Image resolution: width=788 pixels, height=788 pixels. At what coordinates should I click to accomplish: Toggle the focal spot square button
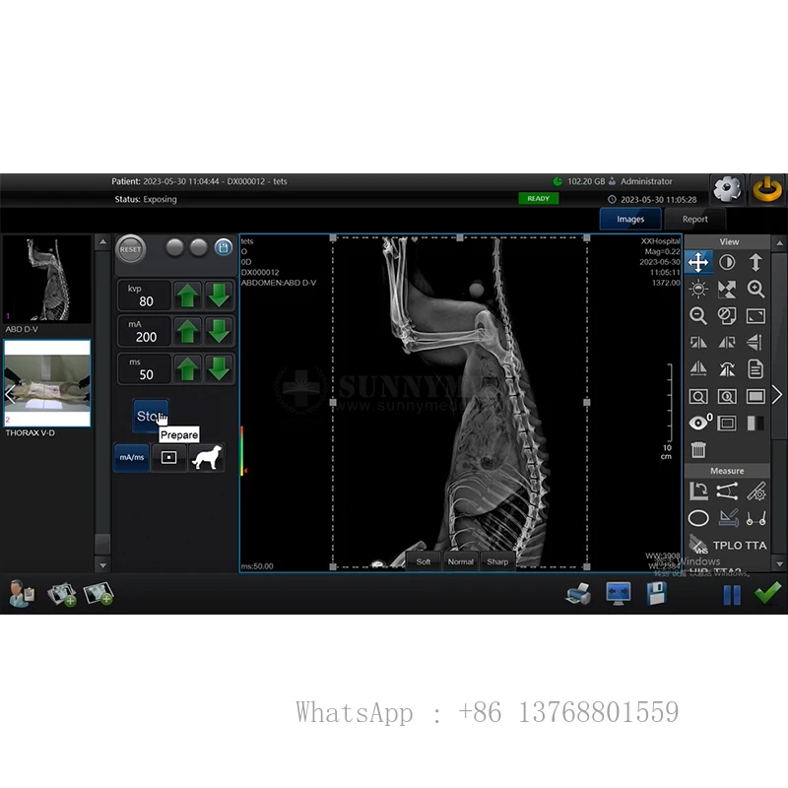[x=168, y=457]
